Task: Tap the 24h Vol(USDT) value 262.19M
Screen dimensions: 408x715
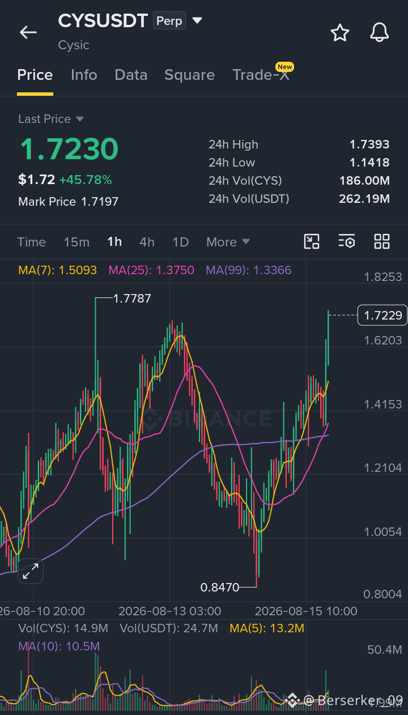Action: [x=364, y=199]
